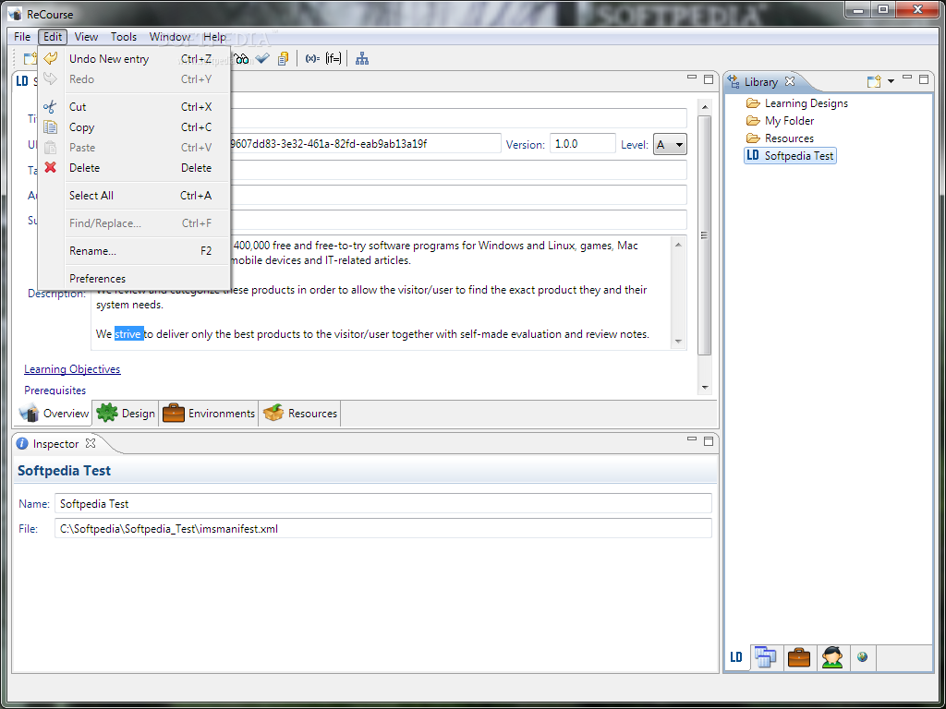Screen dimensions: 946x709
Task: Choose Select All from Edit menu
Action: [134, 196]
